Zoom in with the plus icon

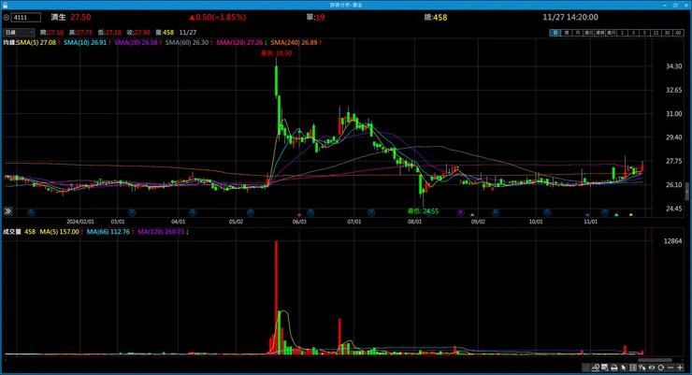click(x=680, y=368)
